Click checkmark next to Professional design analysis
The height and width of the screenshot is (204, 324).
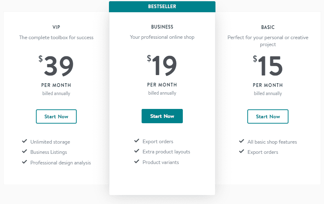point(24,162)
